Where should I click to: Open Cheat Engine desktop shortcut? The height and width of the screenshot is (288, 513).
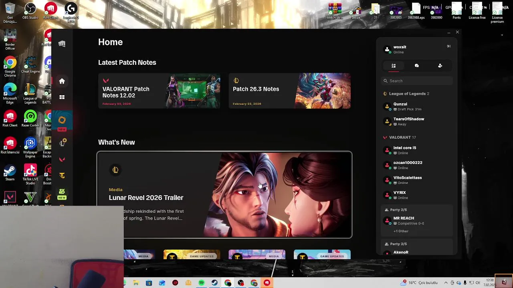click(x=30, y=65)
